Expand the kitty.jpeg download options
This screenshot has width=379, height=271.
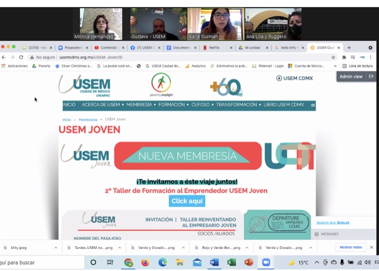click(x=56, y=247)
